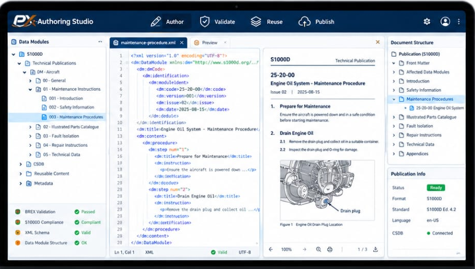
Task: Click XML Schema status icon
Action: tap(17, 232)
